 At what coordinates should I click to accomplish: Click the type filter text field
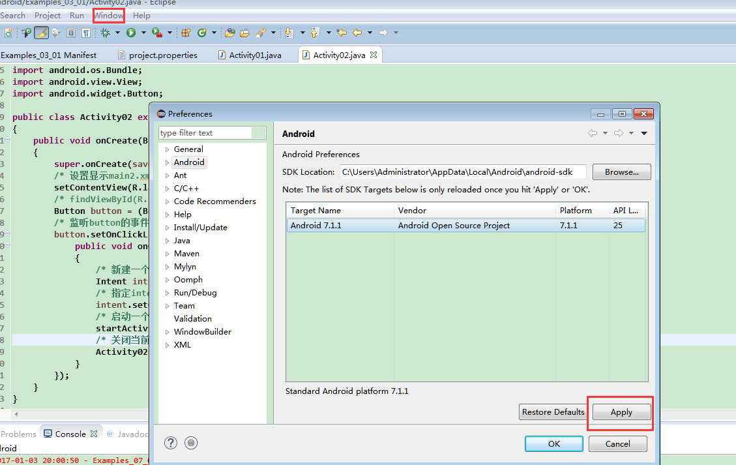point(212,133)
